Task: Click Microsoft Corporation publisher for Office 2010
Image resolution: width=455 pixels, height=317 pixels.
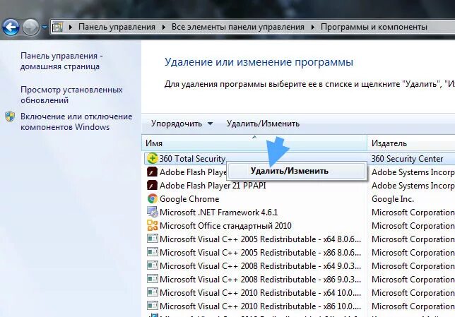Action: (x=413, y=226)
